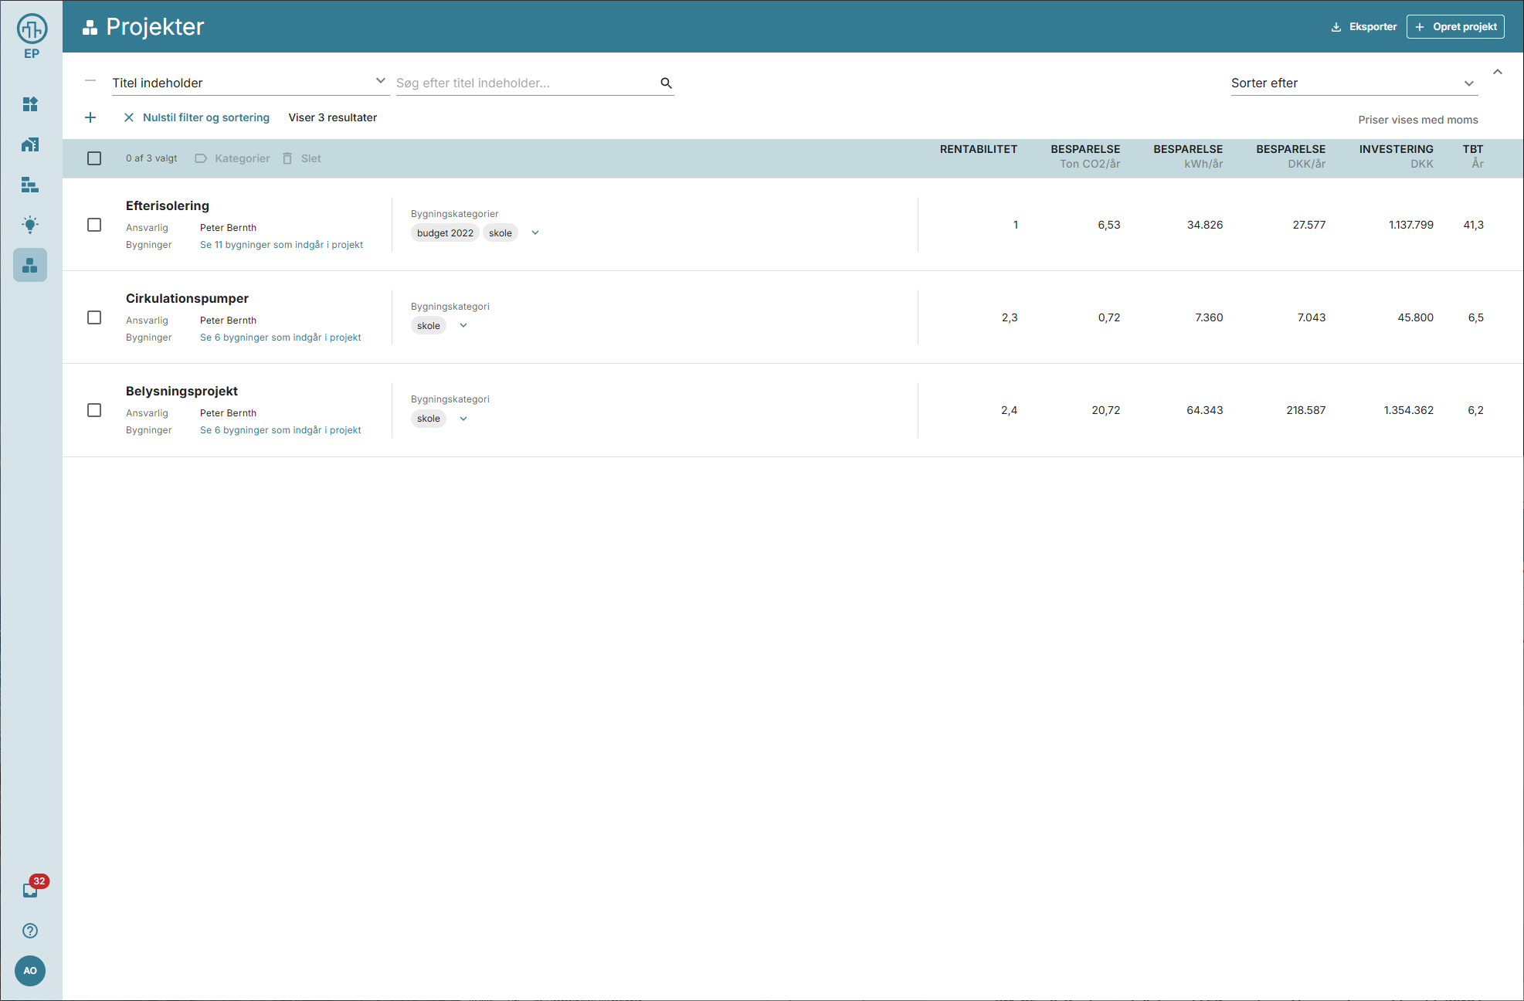
Task: Click Opret projekt button
Action: pos(1455,26)
